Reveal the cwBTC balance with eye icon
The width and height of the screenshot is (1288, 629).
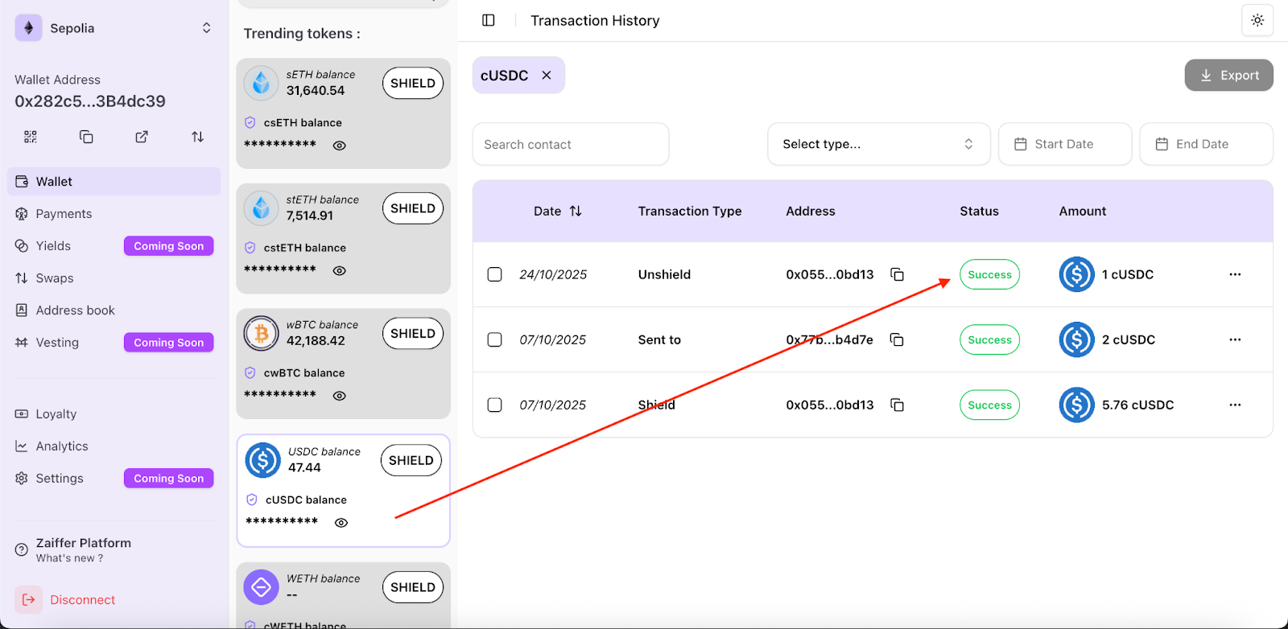[340, 396]
